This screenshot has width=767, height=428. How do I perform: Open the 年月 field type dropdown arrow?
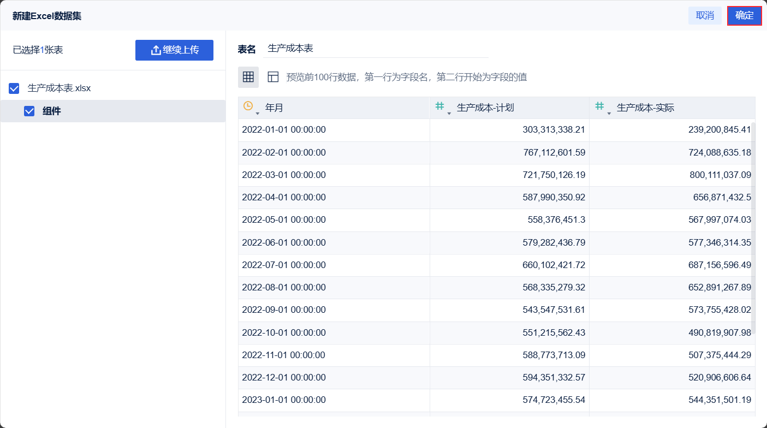257,113
